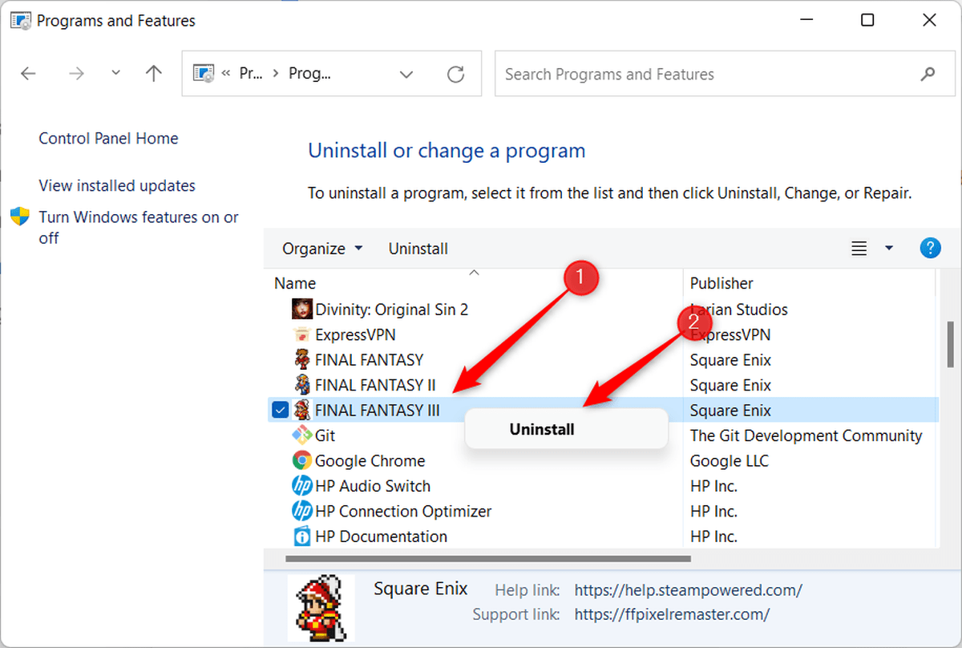The image size is (962, 648).
Task: Open the blue Help question-mark icon
Action: (930, 248)
